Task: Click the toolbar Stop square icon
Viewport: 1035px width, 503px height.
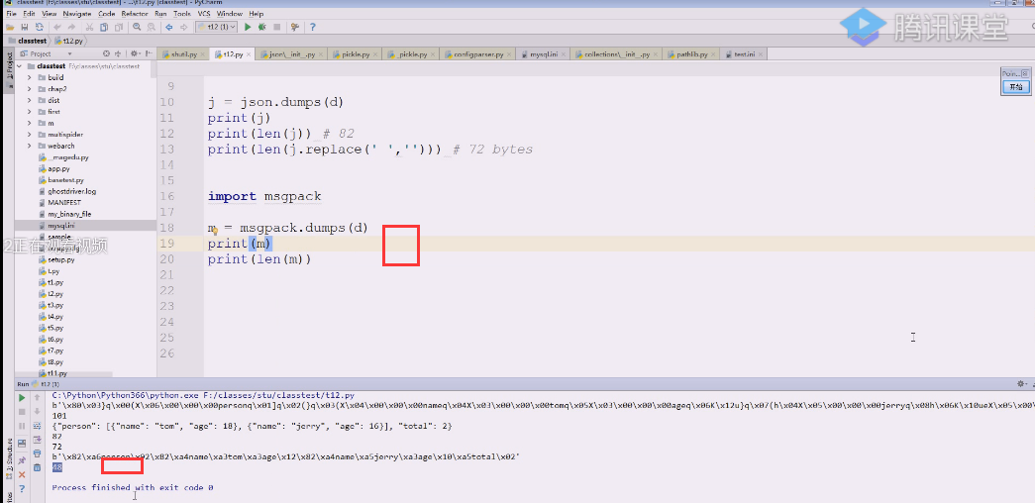Action: pos(276,27)
